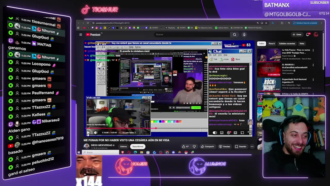Toggle autoplay switch in the video player
The image size is (330, 186).
[215, 133]
